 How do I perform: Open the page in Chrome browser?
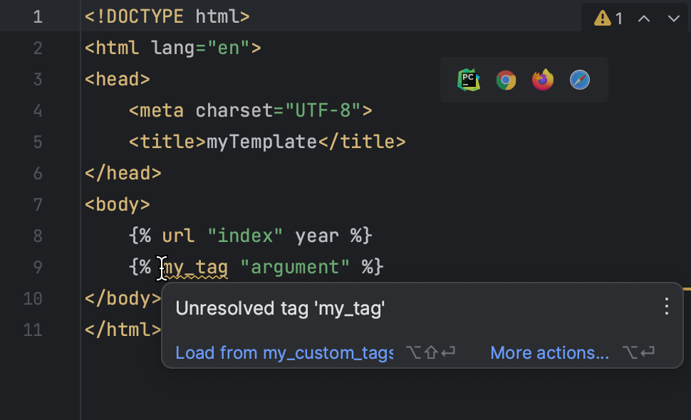(506, 80)
